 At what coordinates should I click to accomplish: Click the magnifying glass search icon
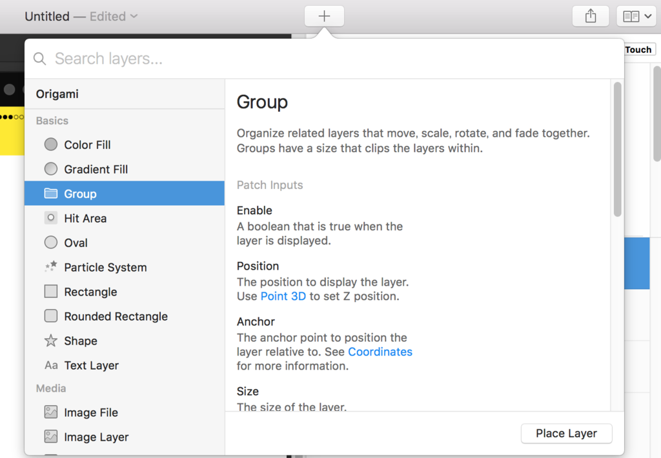(x=39, y=59)
